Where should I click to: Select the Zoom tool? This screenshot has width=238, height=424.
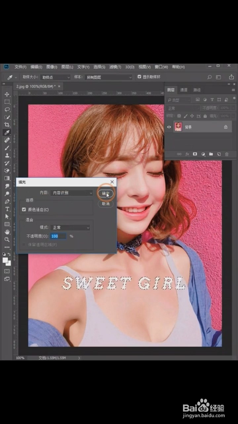click(7, 239)
